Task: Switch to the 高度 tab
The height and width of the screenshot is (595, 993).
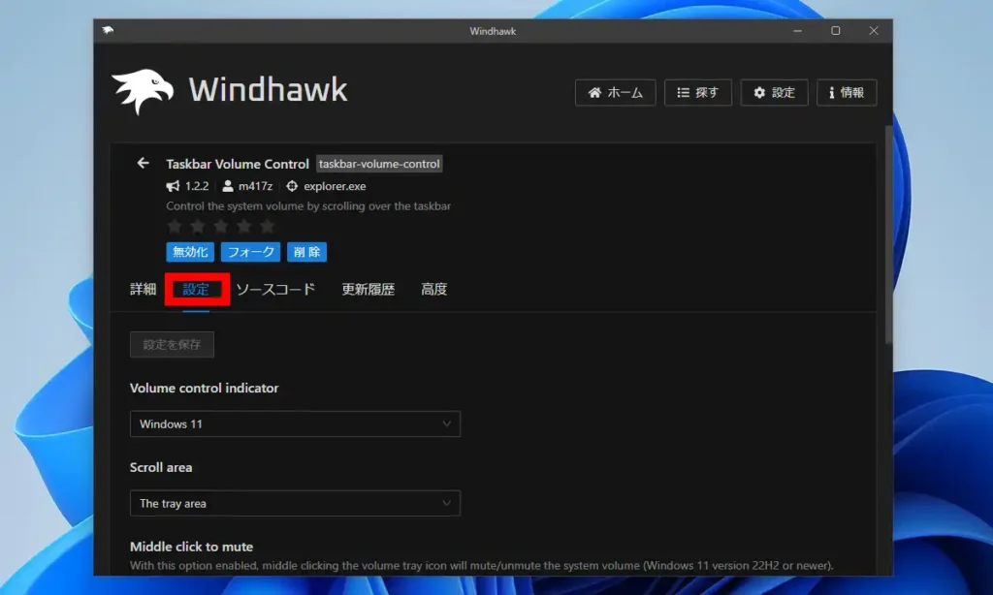Action: coord(433,290)
